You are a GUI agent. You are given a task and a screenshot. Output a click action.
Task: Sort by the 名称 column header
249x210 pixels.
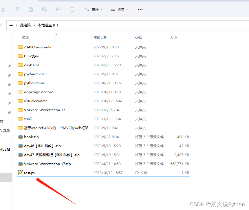[x=25, y=38]
